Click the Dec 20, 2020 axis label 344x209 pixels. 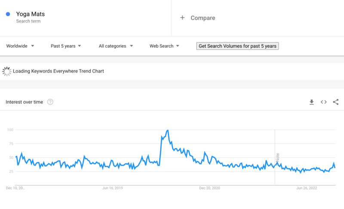click(x=210, y=188)
